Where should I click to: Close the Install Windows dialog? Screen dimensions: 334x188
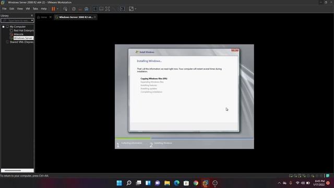235,51
